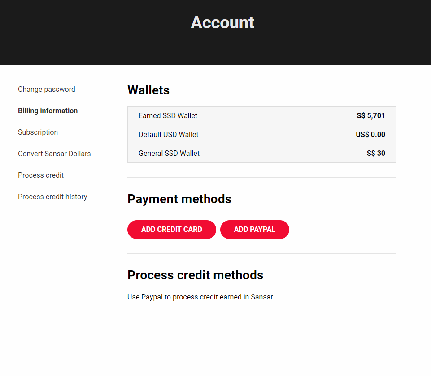Click the S$ 5,701 balance amount
The width and height of the screenshot is (431, 376).
pos(371,116)
